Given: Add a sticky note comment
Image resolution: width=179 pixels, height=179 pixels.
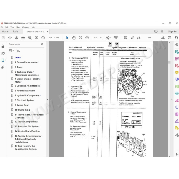Looking at the screenshot, I should [x=126, y=38].
